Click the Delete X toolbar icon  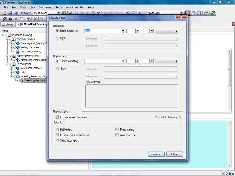pyautogui.click(x=87, y=13)
